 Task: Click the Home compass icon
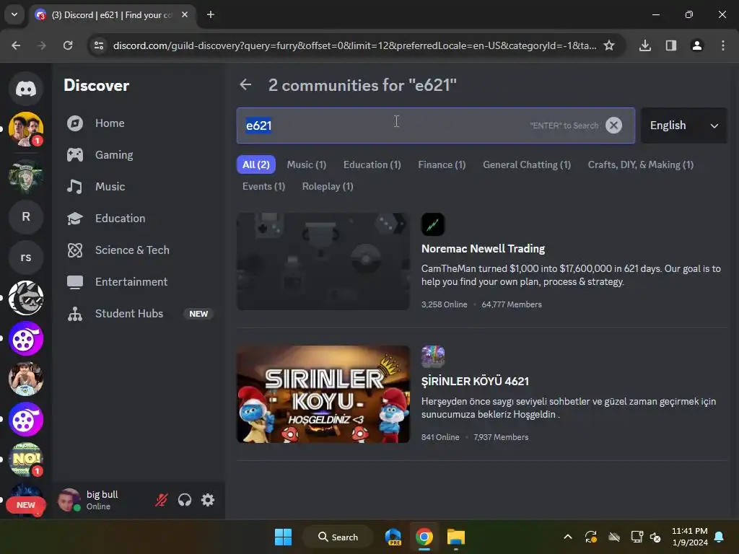(75, 123)
